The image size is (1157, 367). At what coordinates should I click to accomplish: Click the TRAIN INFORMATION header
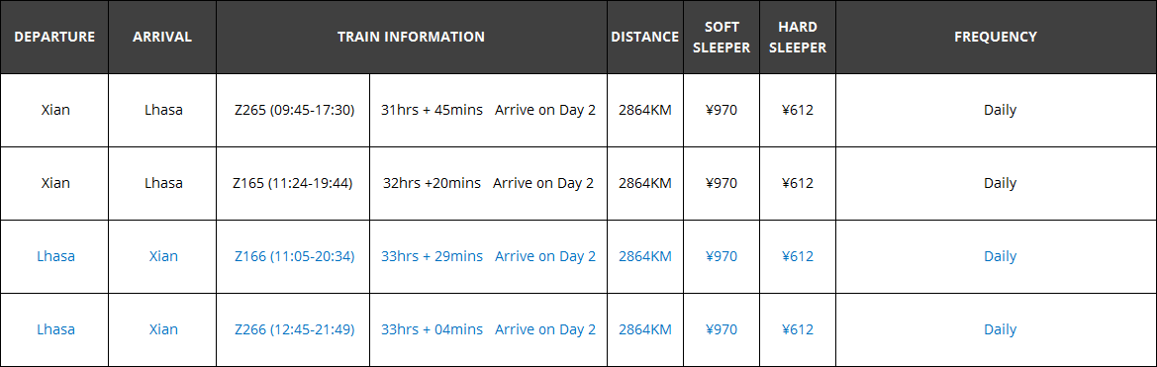click(x=411, y=37)
